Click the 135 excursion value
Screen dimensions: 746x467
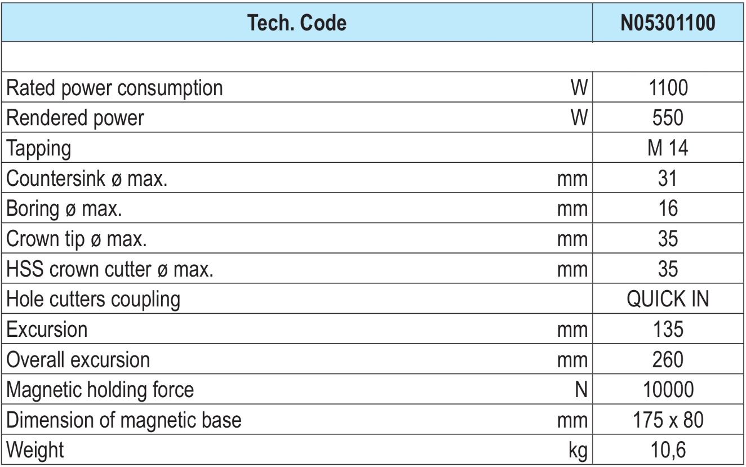coord(668,328)
